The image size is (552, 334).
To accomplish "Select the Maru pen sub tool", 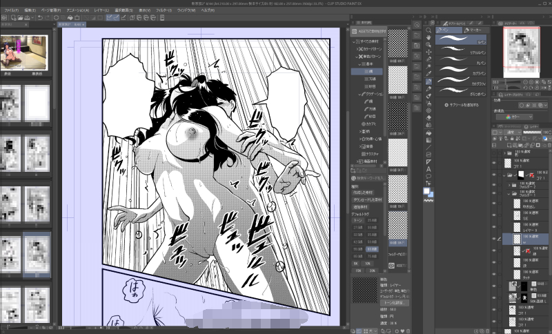I will pyautogui.click(x=461, y=61).
